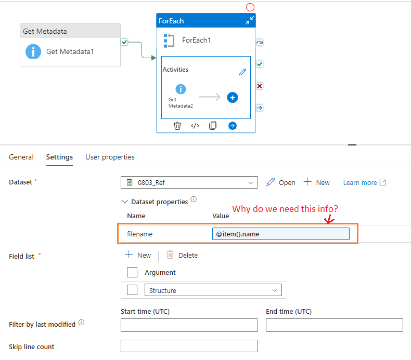Delete selected Field list argument
The width and height of the screenshot is (411, 360).
point(182,255)
